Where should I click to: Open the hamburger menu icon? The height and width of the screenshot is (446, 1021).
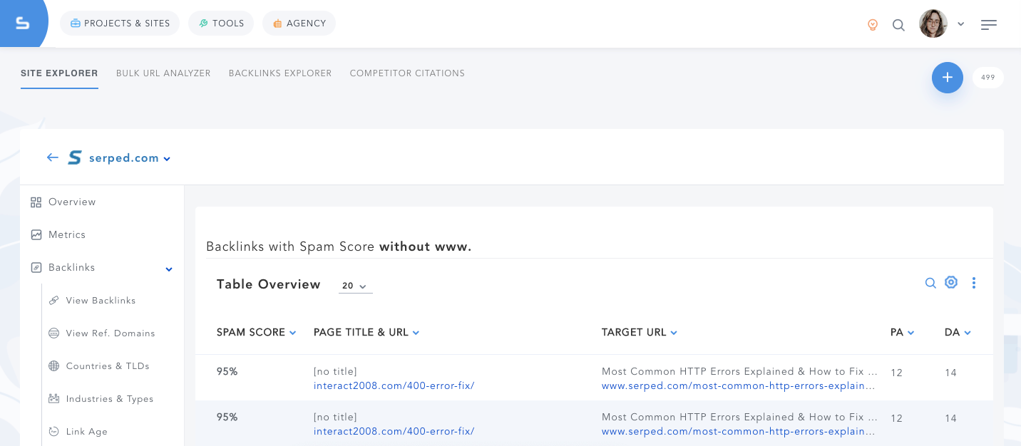click(x=989, y=25)
